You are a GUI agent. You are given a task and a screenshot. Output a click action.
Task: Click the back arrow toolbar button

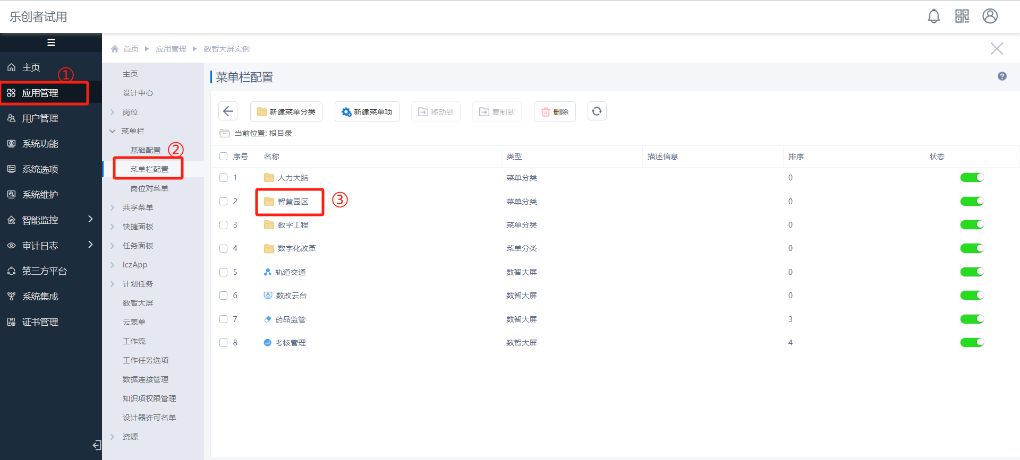pos(228,111)
